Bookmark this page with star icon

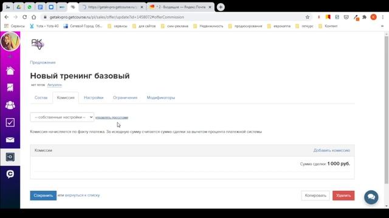click(x=308, y=17)
